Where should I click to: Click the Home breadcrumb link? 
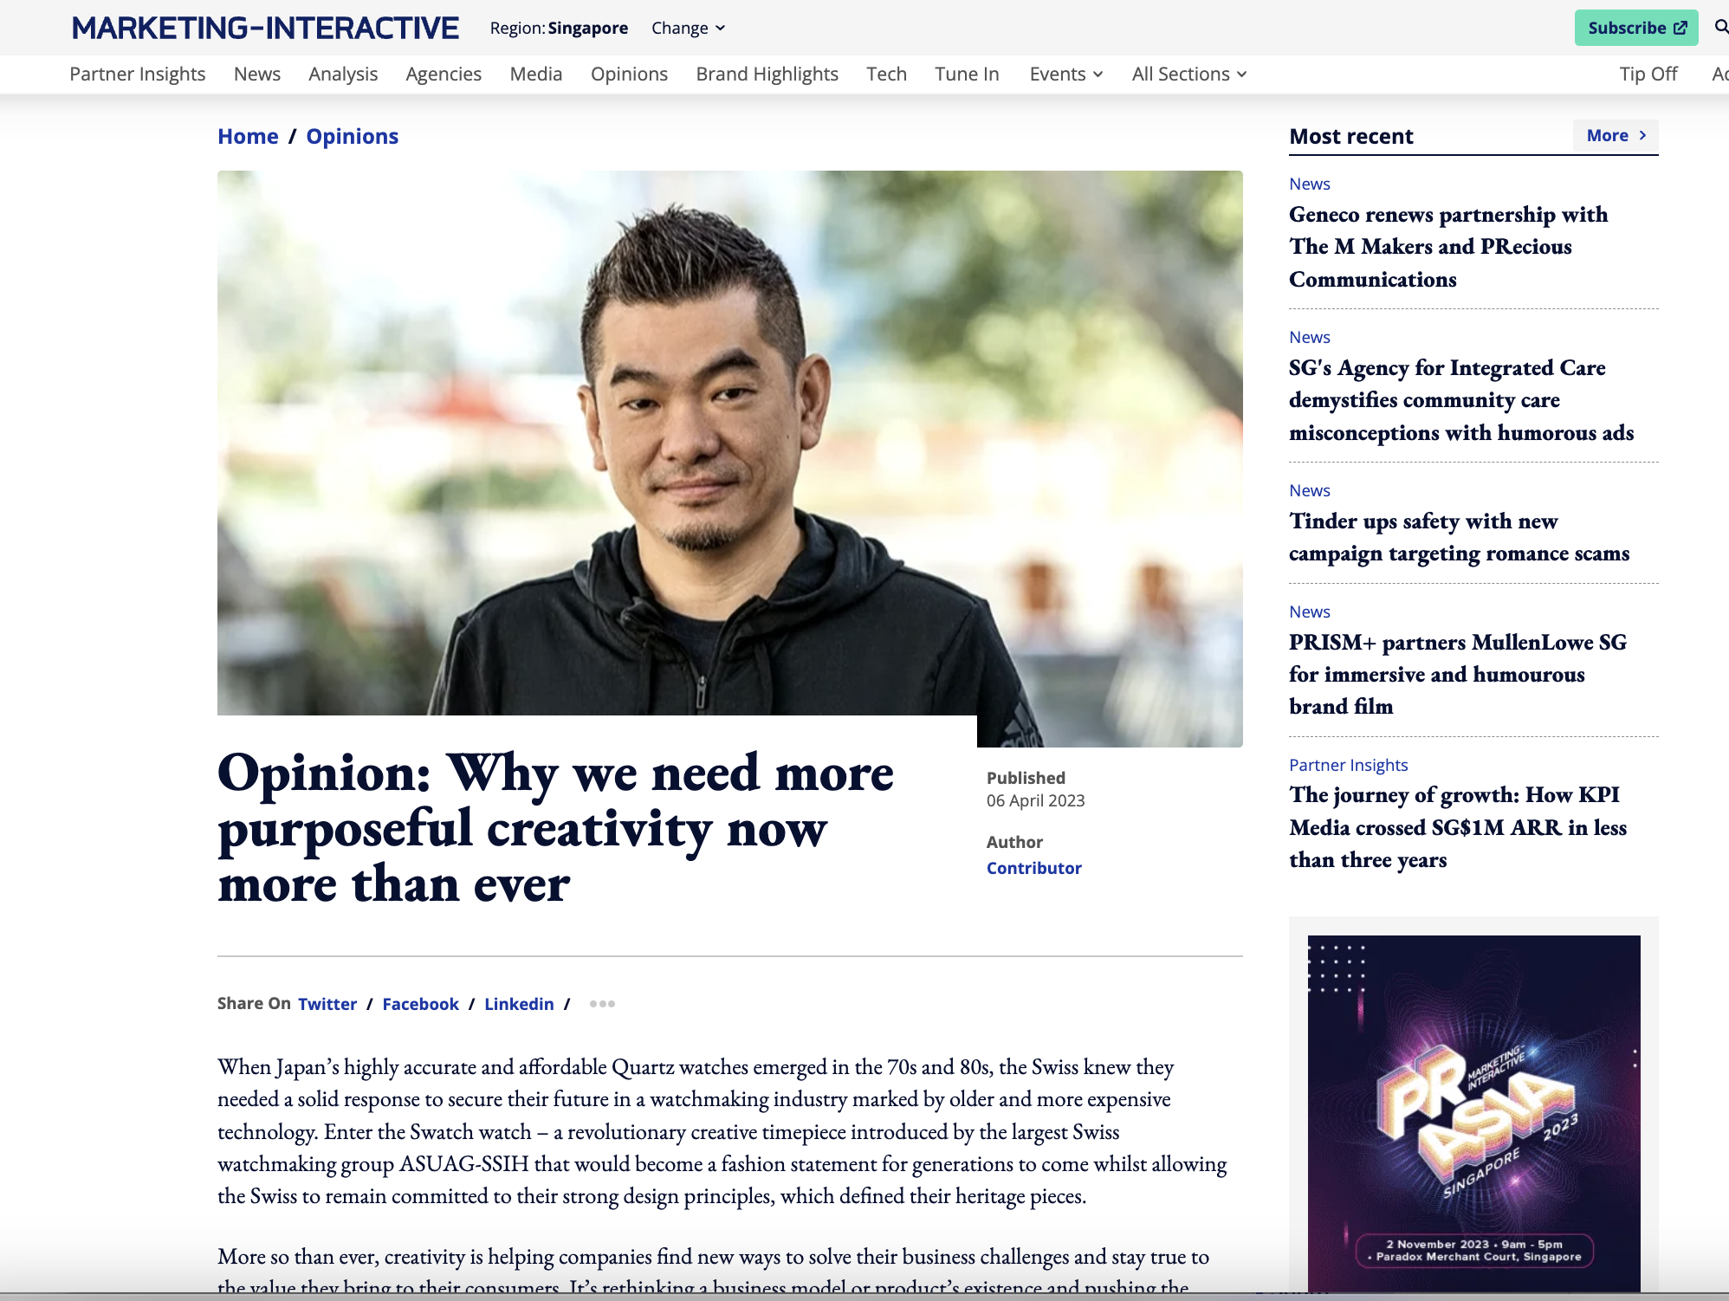click(248, 136)
